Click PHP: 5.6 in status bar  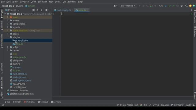coord(121,105)
